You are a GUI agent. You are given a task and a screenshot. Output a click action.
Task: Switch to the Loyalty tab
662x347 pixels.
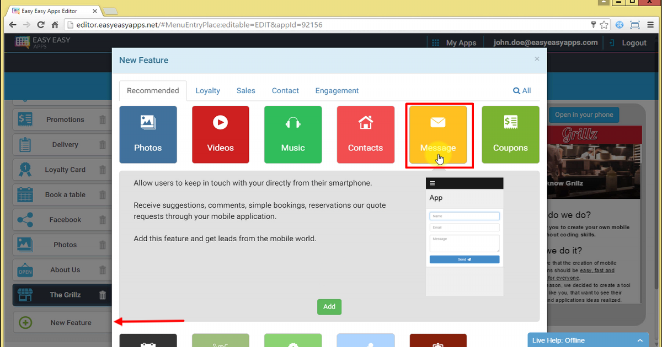point(207,91)
